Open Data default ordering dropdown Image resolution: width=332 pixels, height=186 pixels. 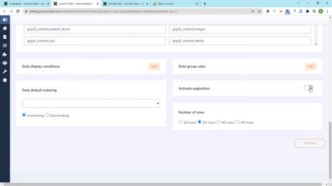pos(91,103)
